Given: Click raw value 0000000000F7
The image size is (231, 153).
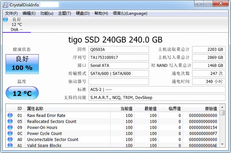Looking at the screenshot, I should [203, 133].
